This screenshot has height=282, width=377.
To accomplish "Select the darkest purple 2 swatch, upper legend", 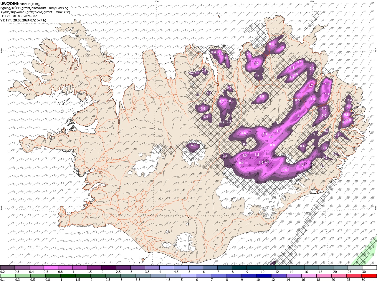I will (108, 268).
